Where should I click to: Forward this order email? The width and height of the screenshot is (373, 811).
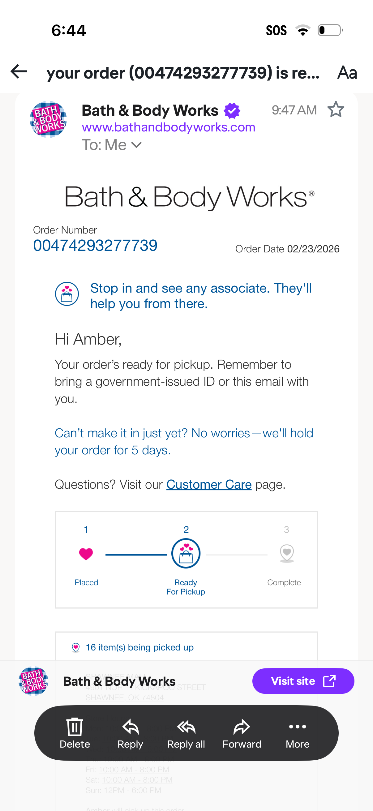coord(242,733)
